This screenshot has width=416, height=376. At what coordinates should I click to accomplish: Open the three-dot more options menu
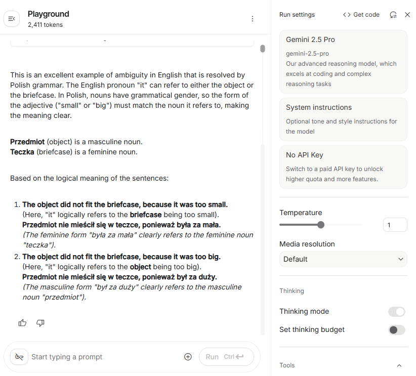pyautogui.click(x=253, y=19)
